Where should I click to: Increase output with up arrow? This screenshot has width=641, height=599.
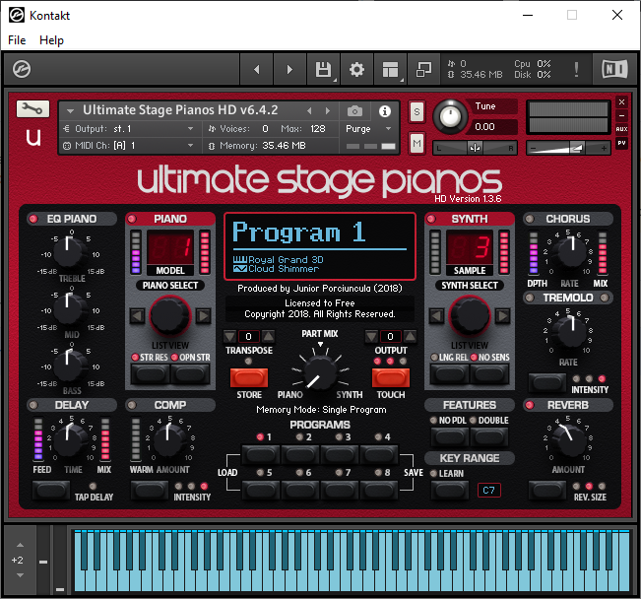(410, 336)
